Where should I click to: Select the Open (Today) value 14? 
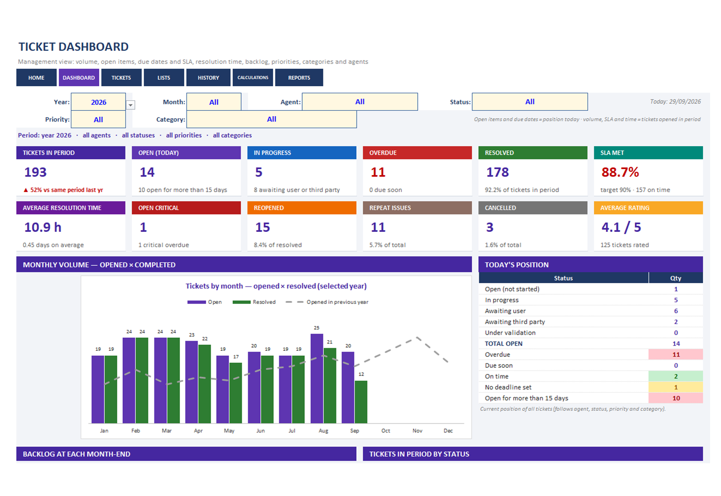(x=147, y=172)
